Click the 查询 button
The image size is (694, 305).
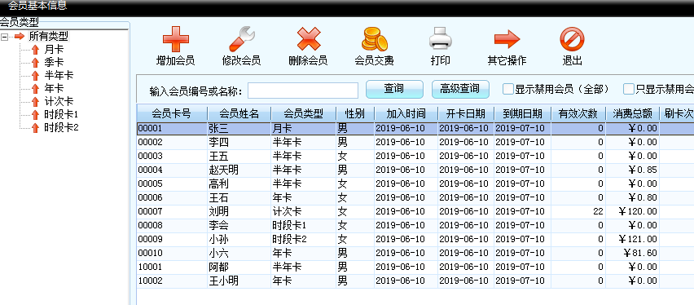(394, 89)
